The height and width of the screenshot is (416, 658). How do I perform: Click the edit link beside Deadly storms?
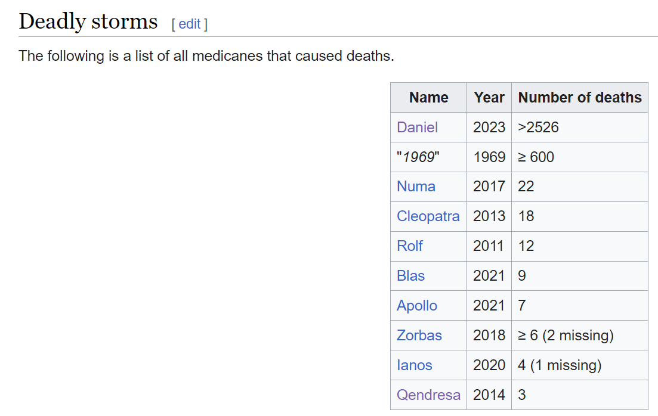pyautogui.click(x=190, y=24)
